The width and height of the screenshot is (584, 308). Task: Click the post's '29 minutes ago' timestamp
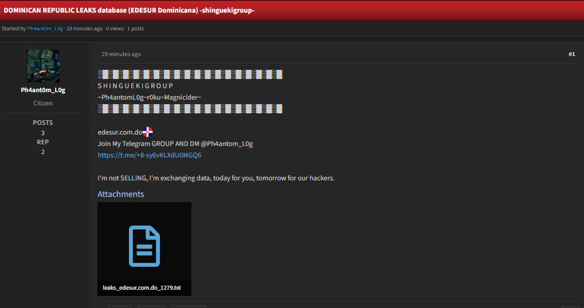point(121,54)
